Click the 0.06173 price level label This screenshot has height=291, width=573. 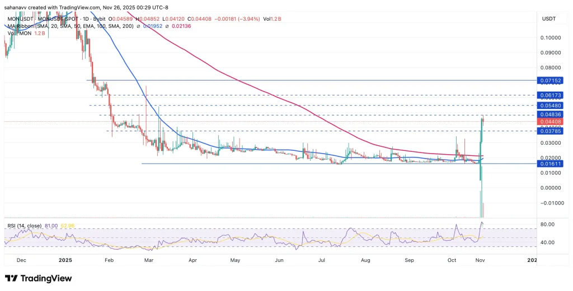(x=549, y=96)
